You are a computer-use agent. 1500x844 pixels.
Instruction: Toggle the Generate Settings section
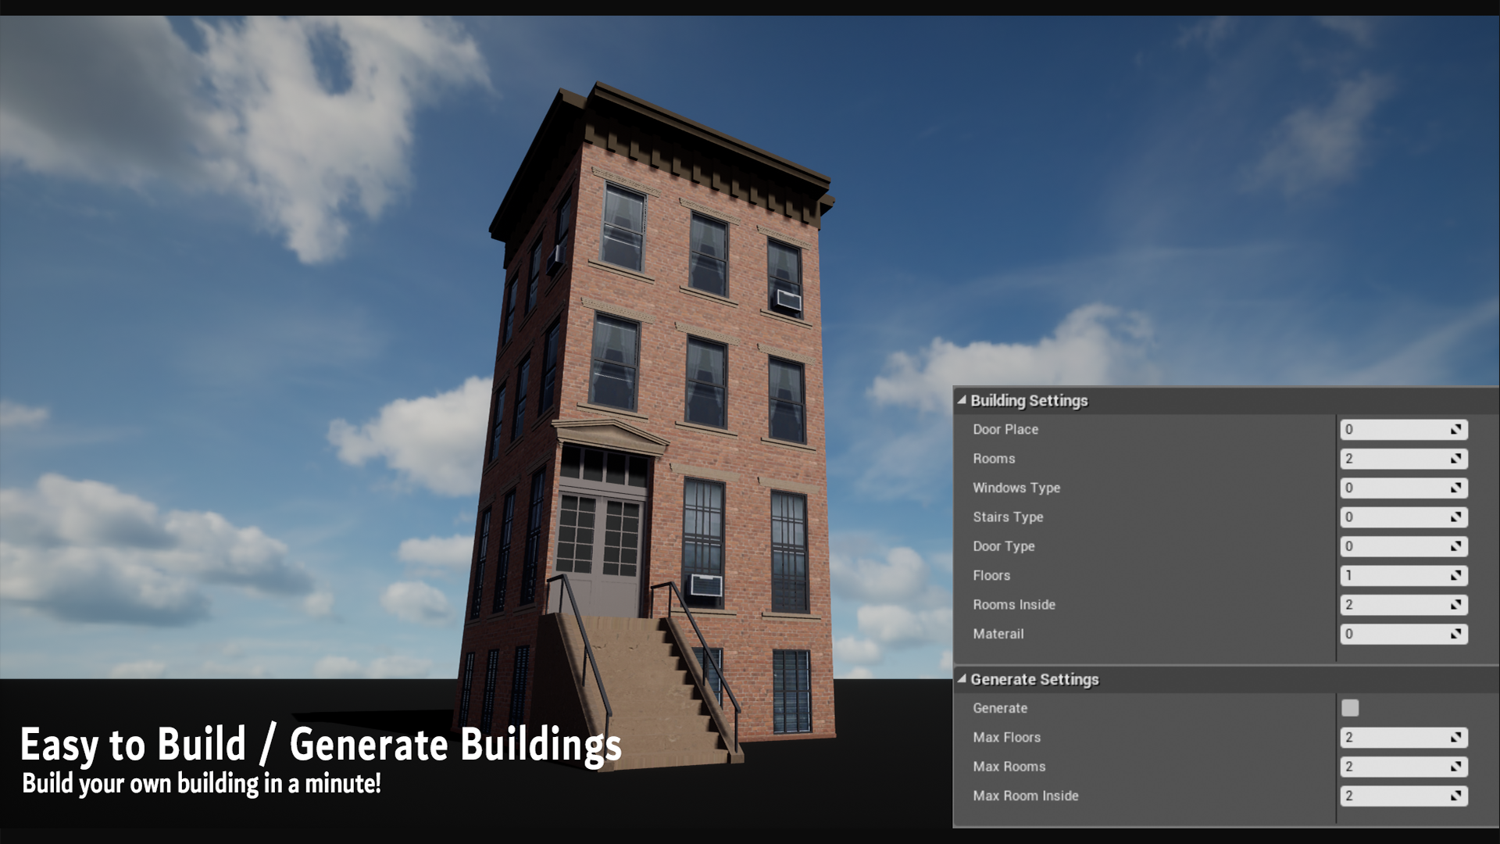[960, 678]
